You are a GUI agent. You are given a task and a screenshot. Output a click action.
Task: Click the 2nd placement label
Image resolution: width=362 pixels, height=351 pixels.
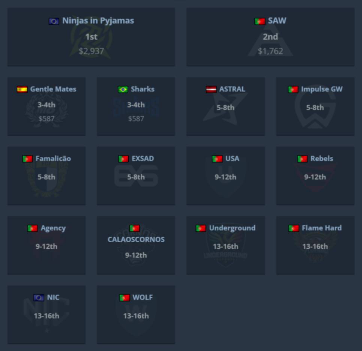point(270,37)
